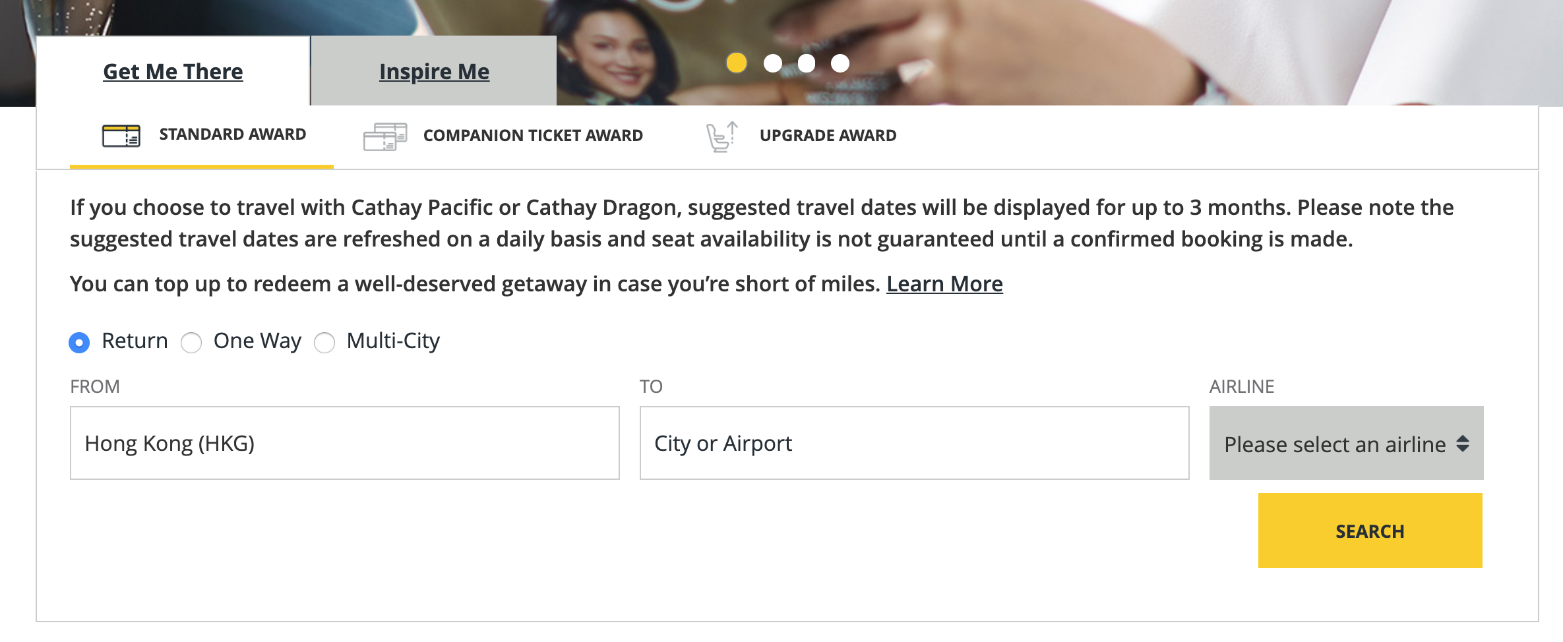The width and height of the screenshot is (1563, 642).
Task: Click the airline dropdown arrows icon
Action: pos(1462,444)
